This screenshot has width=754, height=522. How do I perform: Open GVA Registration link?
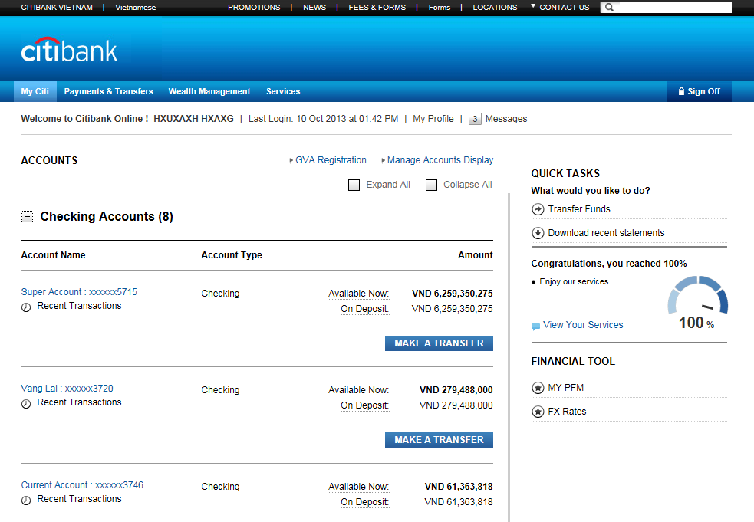[x=331, y=160]
